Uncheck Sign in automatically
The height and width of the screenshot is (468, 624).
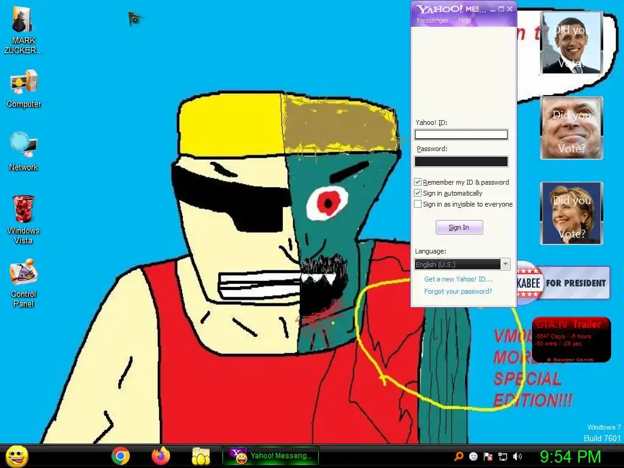417,193
